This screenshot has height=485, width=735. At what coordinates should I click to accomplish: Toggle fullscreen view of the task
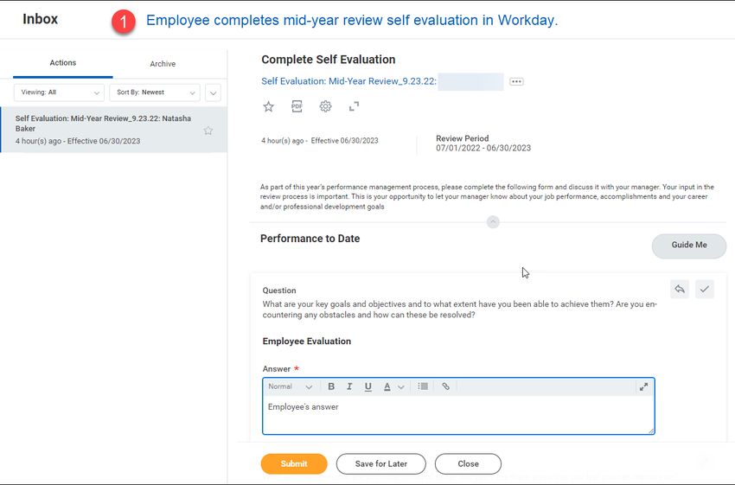(354, 106)
